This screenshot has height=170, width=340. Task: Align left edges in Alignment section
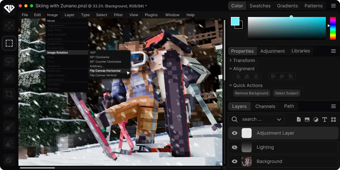click(239, 76)
